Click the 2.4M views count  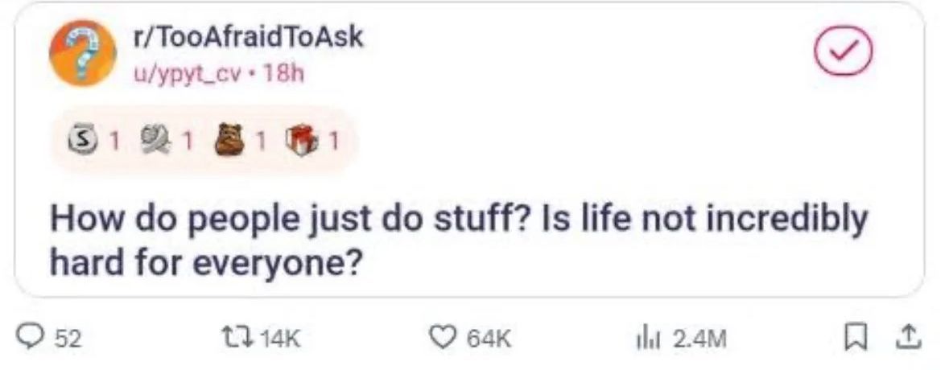[699, 339]
